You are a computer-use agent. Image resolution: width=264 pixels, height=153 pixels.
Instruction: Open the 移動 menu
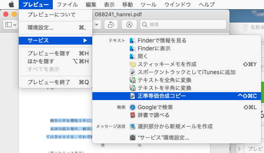tap(128, 5)
